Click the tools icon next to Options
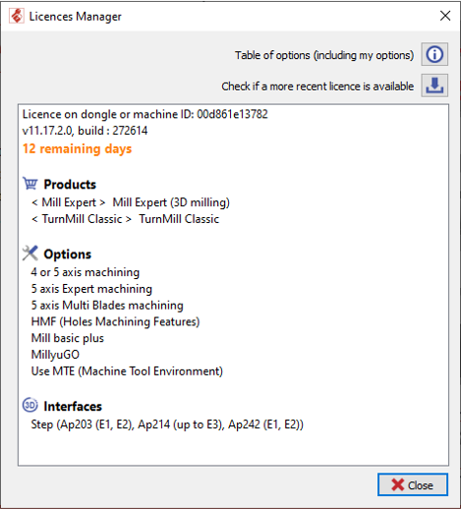This screenshot has height=509, width=461. 30,254
